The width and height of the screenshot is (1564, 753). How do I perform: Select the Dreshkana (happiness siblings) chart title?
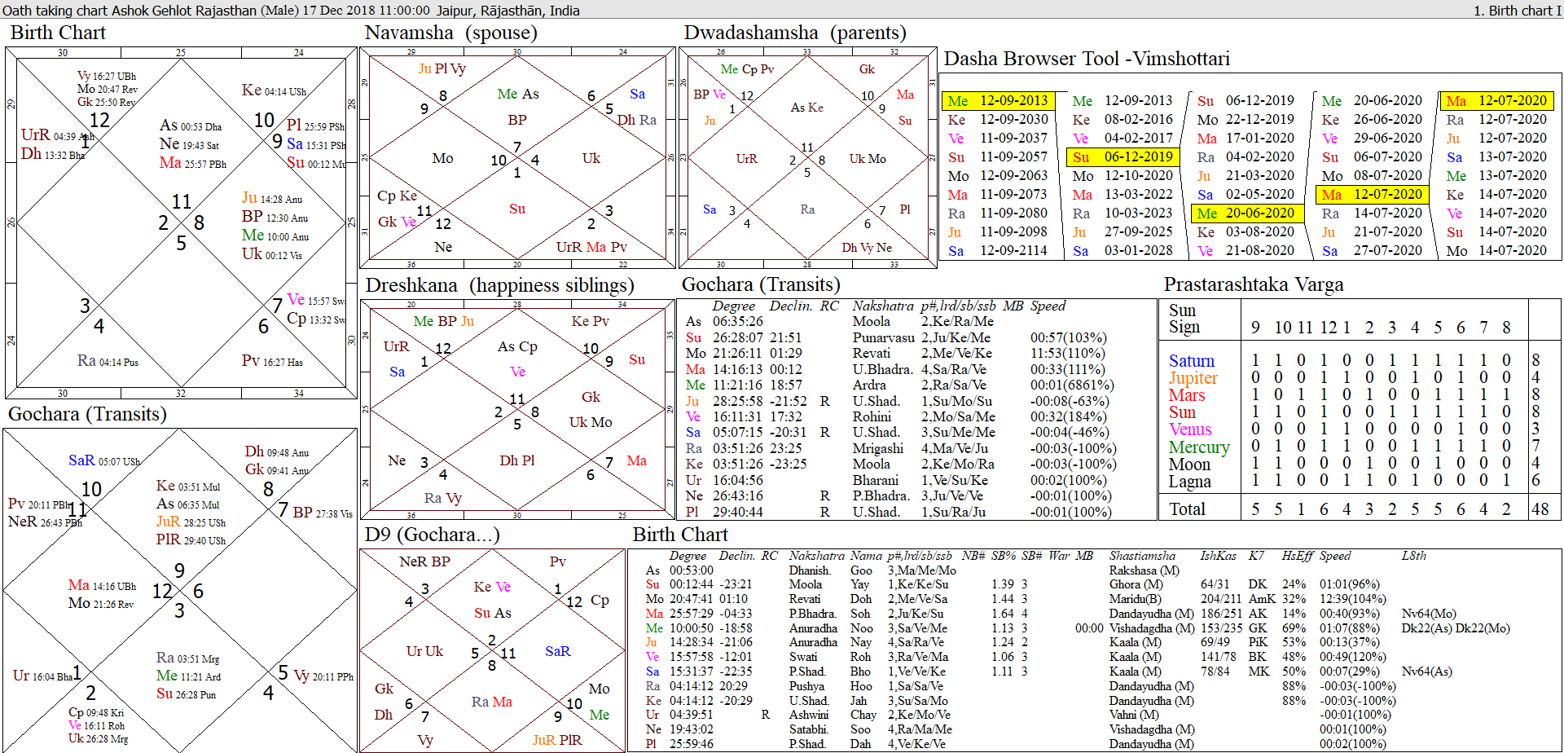coord(499,285)
